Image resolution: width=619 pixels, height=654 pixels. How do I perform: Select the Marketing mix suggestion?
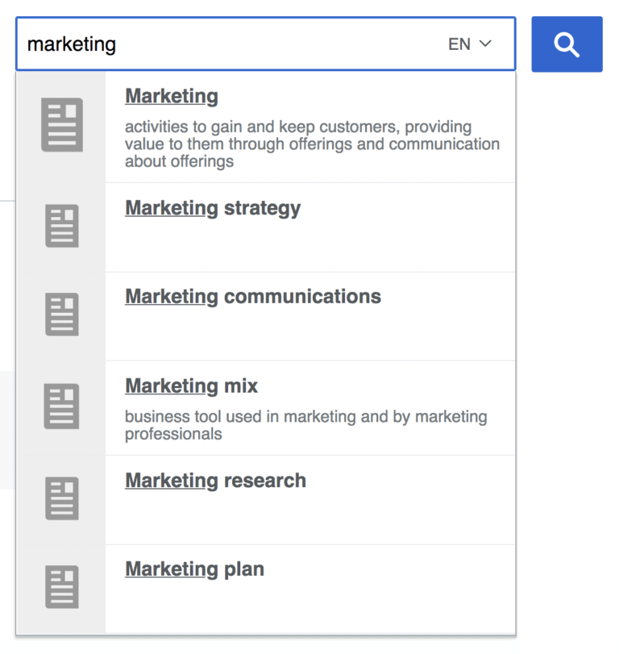[x=190, y=386]
